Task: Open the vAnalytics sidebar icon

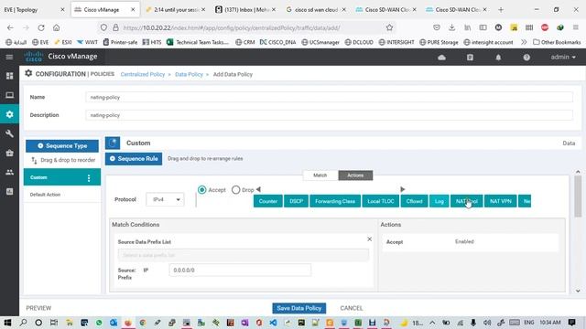Action: pyautogui.click(x=10, y=191)
